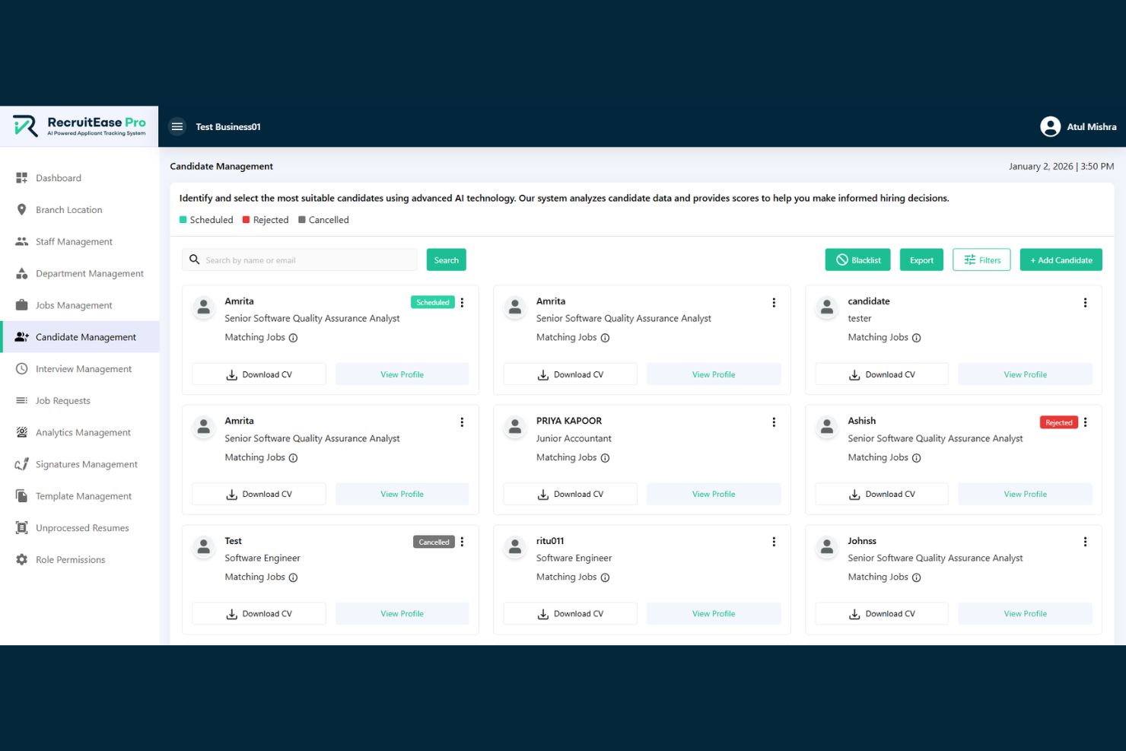Toggle the Cancelled status filter
This screenshot has height=751, width=1126.
point(302,219)
